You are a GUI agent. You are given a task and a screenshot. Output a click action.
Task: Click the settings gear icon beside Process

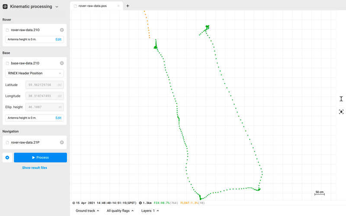pos(7,158)
